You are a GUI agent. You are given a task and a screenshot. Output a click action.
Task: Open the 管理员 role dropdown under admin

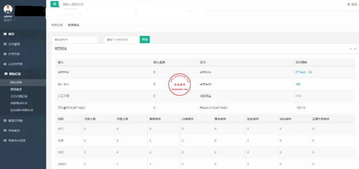click(9, 20)
